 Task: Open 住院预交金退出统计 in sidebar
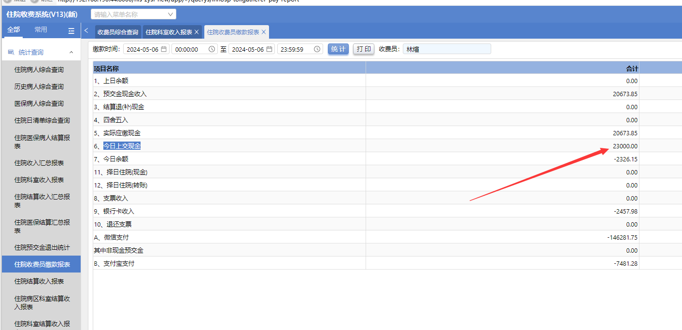41,247
